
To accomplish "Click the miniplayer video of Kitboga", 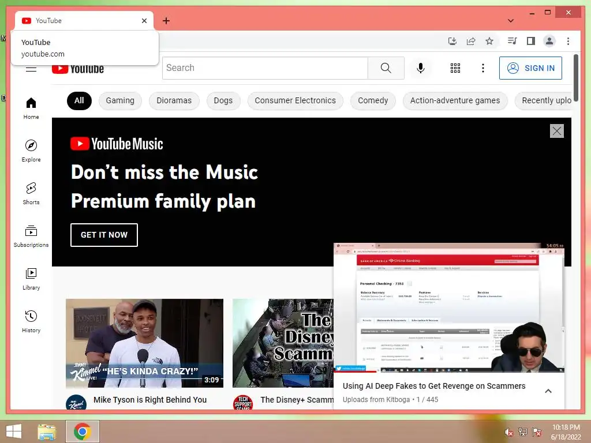I will pos(449,307).
